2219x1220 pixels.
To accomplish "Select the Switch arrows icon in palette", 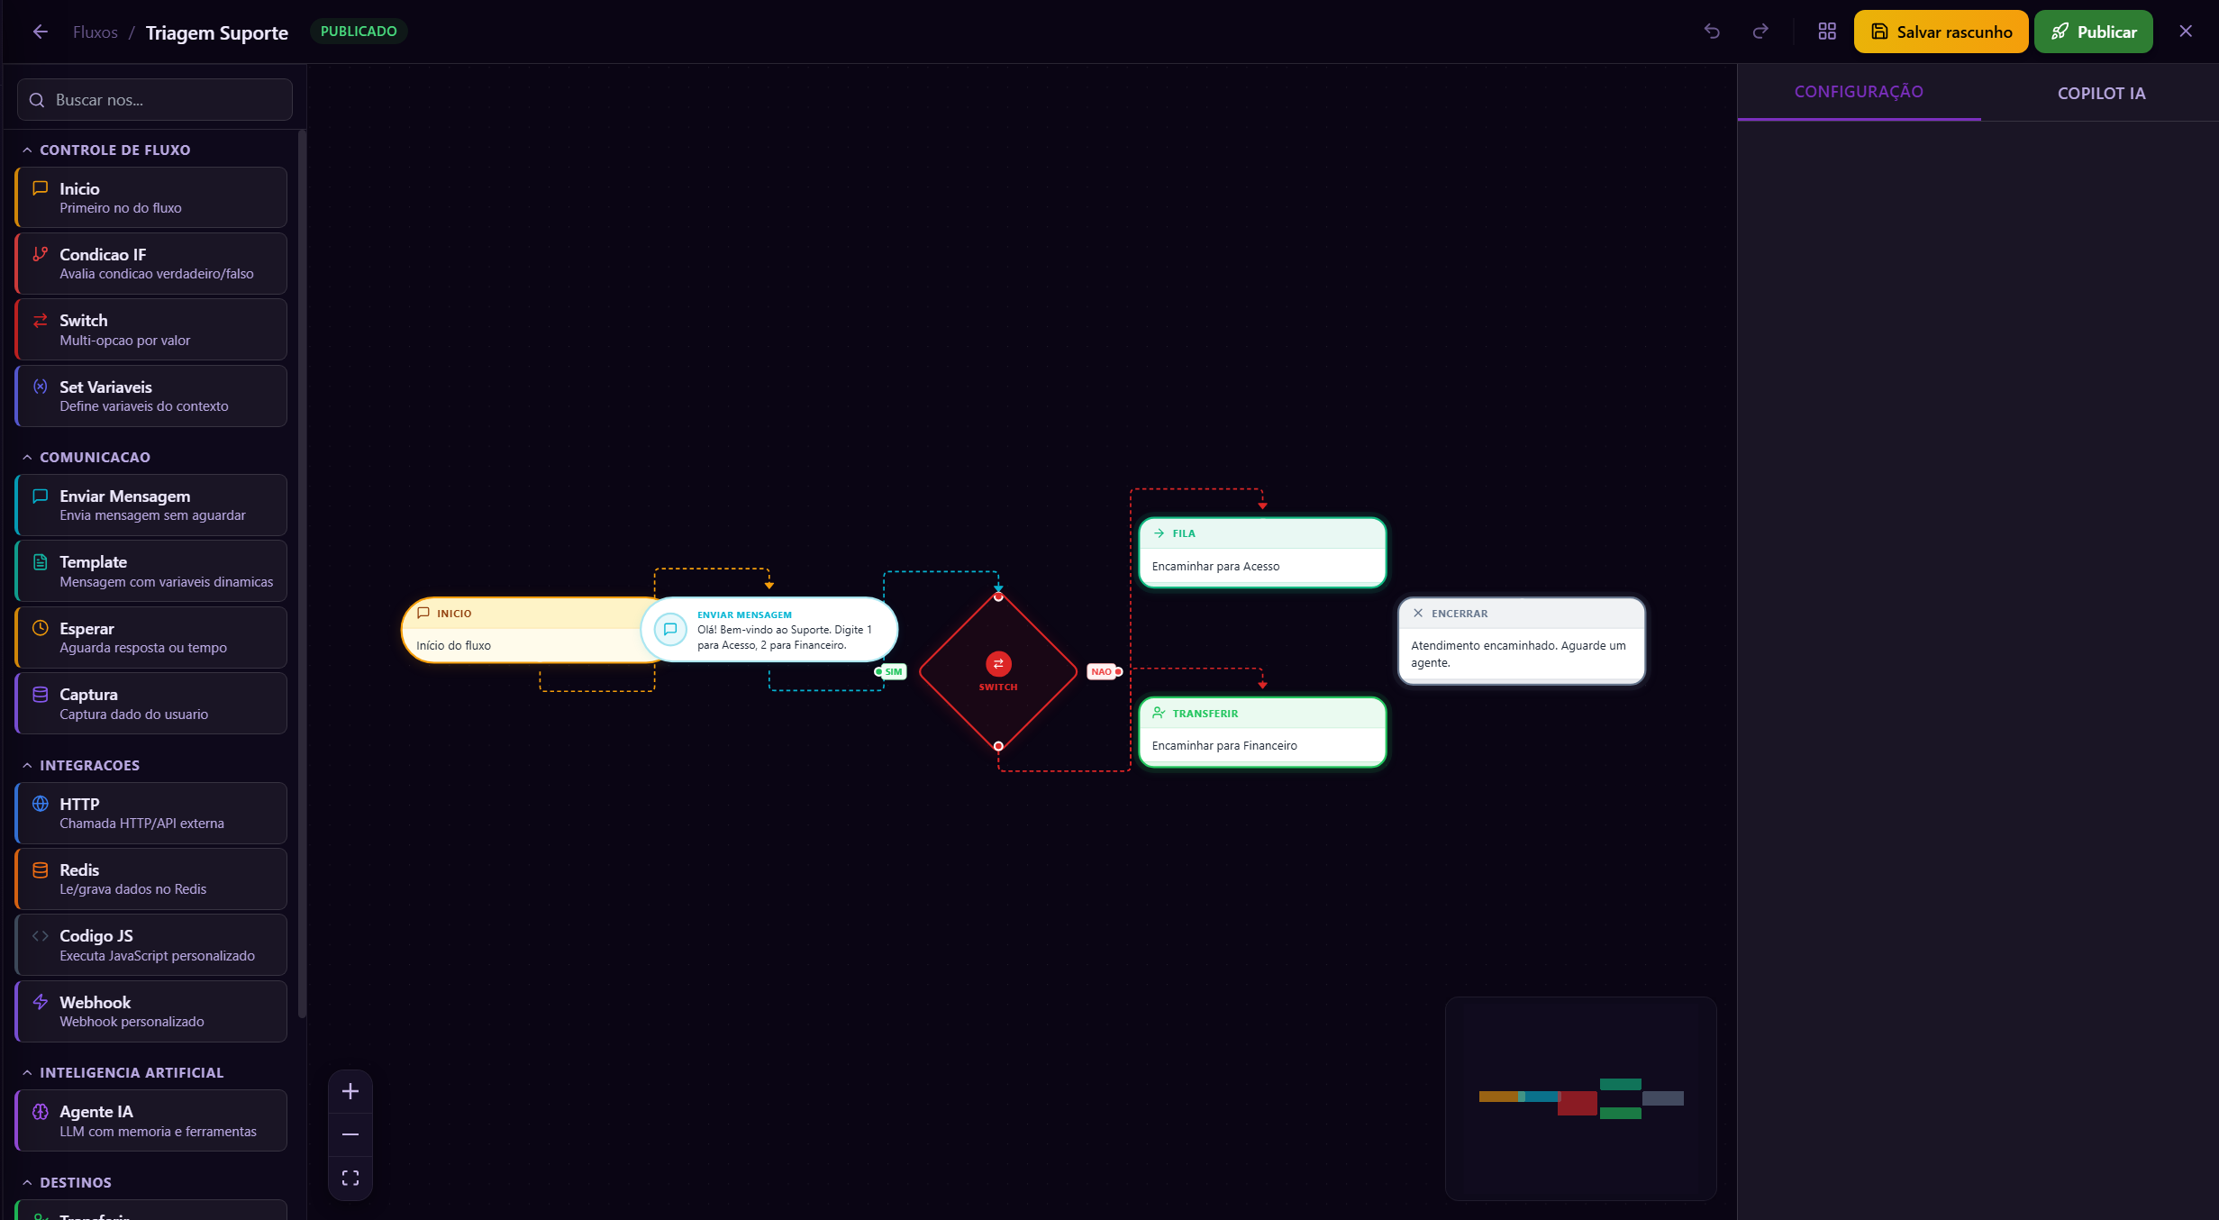I will pos(41,320).
